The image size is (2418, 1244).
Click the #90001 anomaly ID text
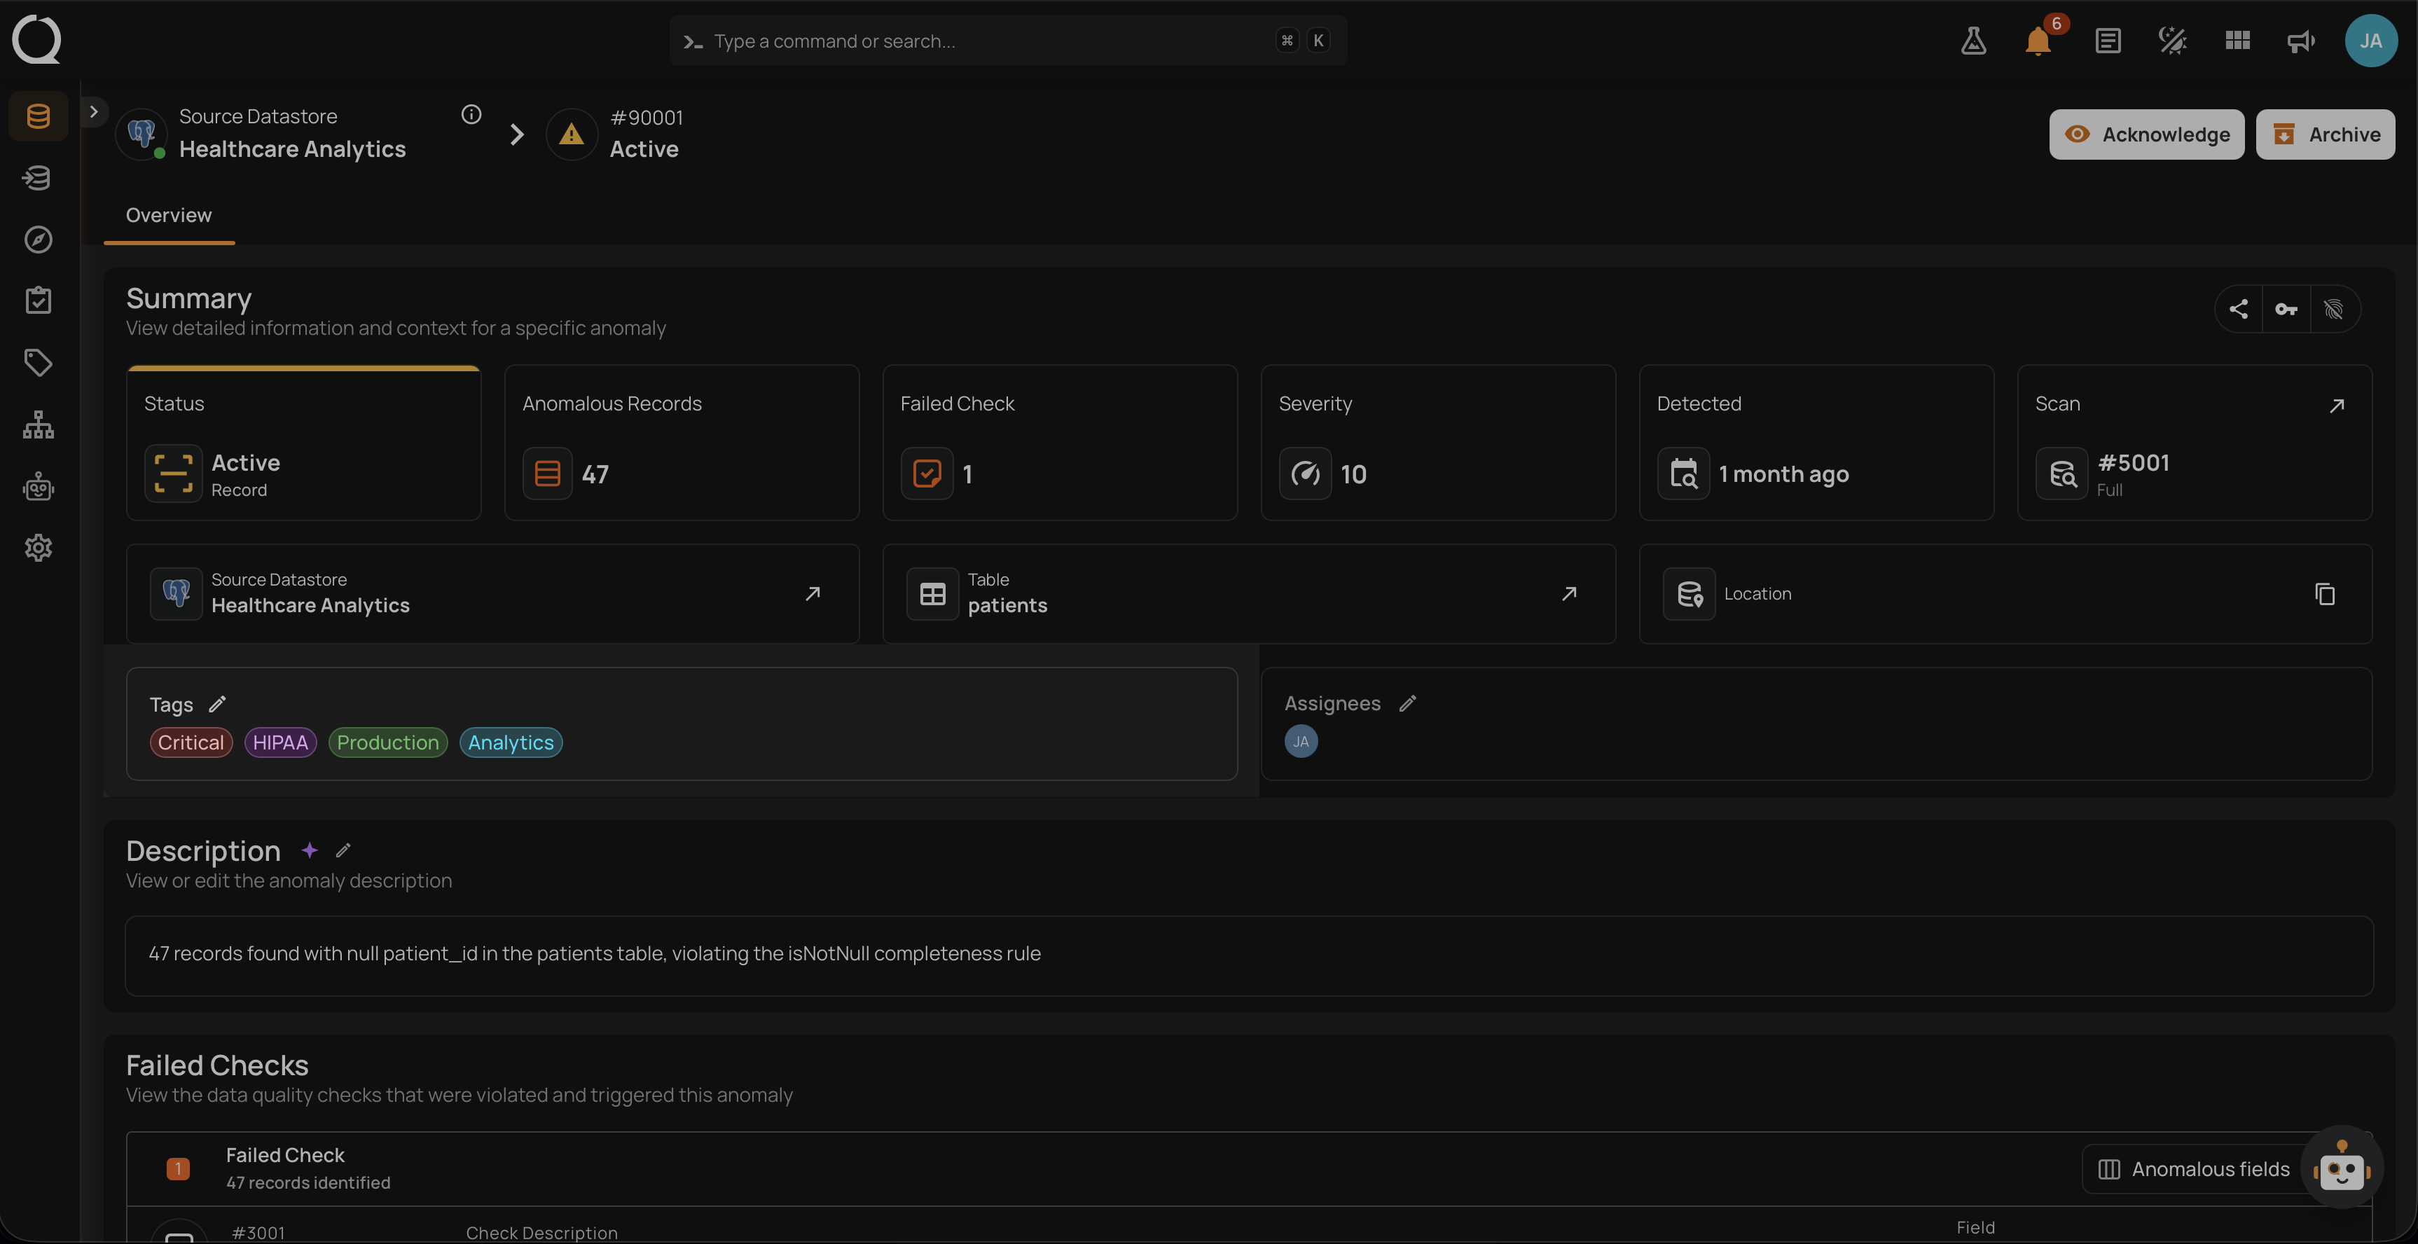(x=647, y=118)
